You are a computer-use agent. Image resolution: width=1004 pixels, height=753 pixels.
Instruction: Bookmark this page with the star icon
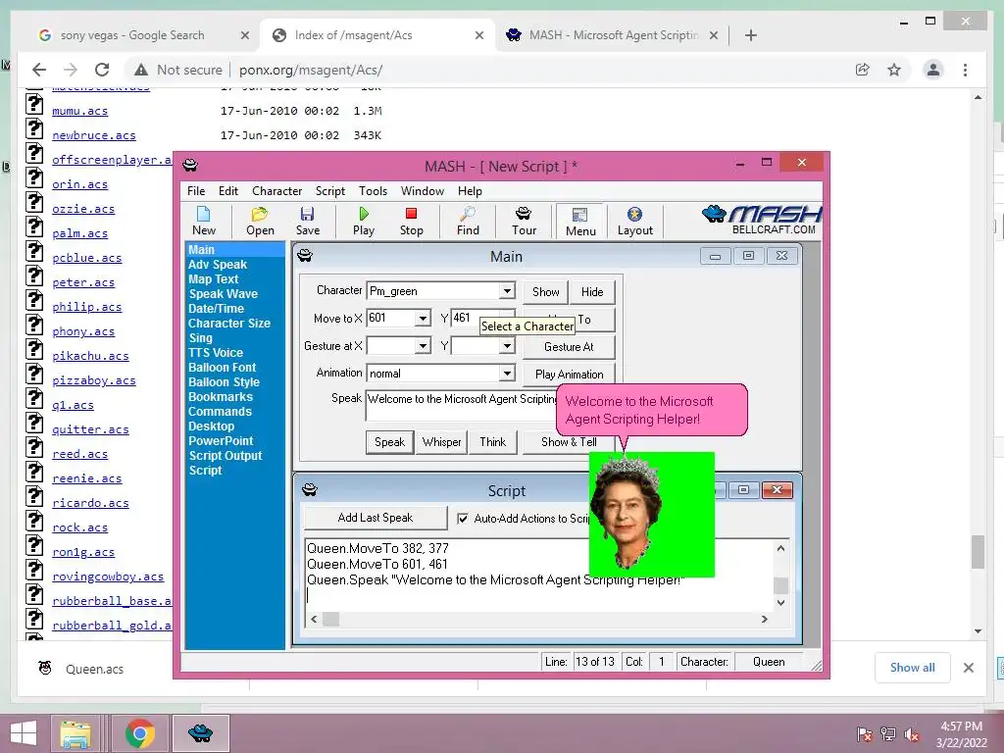[x=894, y=70]
